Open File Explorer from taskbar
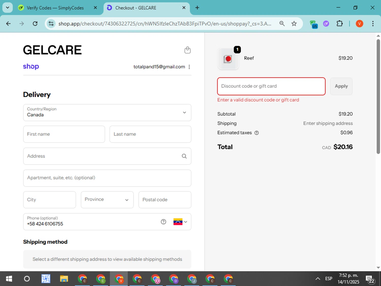 click(x=64, y=279)
